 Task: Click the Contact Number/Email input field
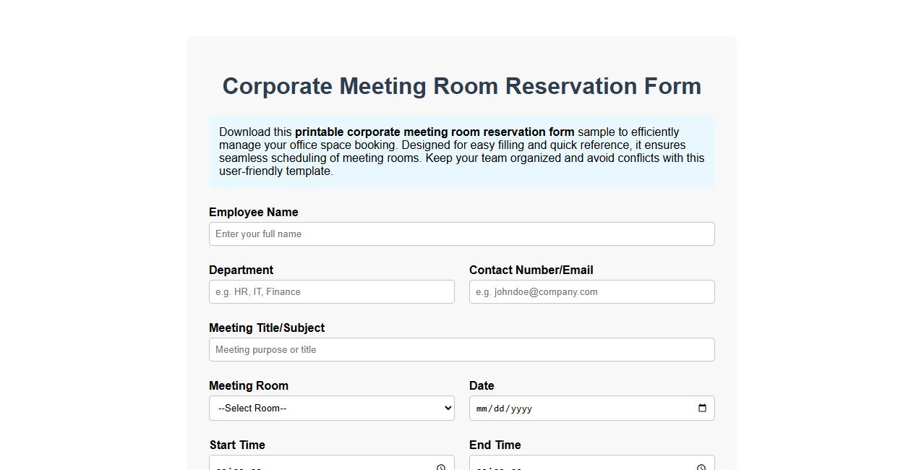(591, 291)
